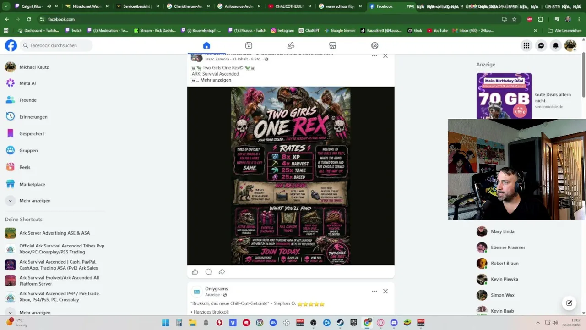Hide the Two Girls One Rex post

pos(385,56)
